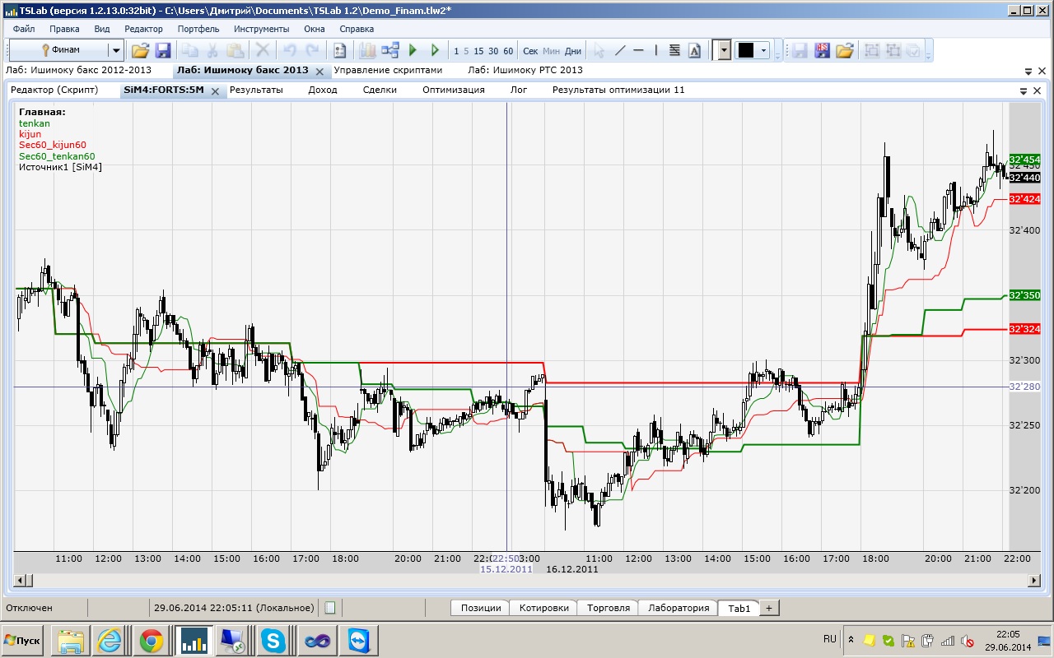
Task: Open Skype from the Windows taskbar
Action: (273, 640)
